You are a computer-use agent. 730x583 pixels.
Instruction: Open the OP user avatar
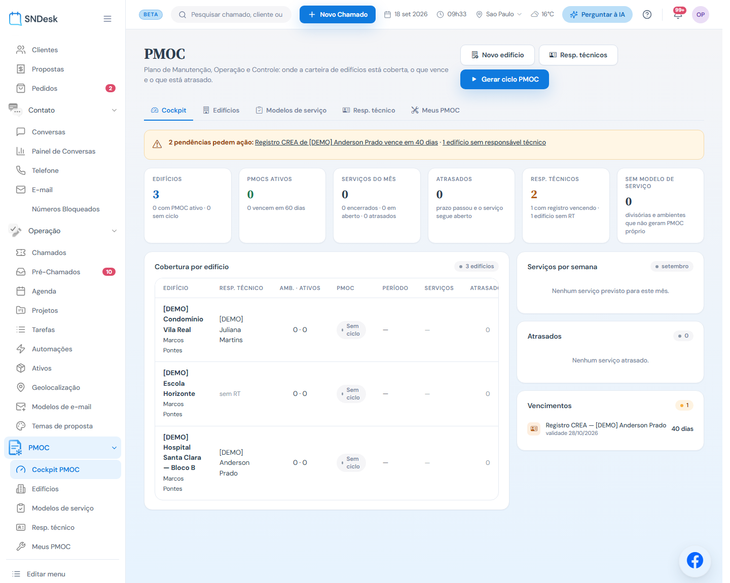pyautogui.click(x=701, y=14)
